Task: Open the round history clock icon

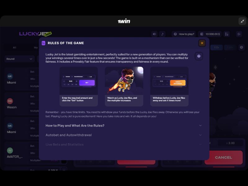Action: pyautogui.click(x=241, y=47)
